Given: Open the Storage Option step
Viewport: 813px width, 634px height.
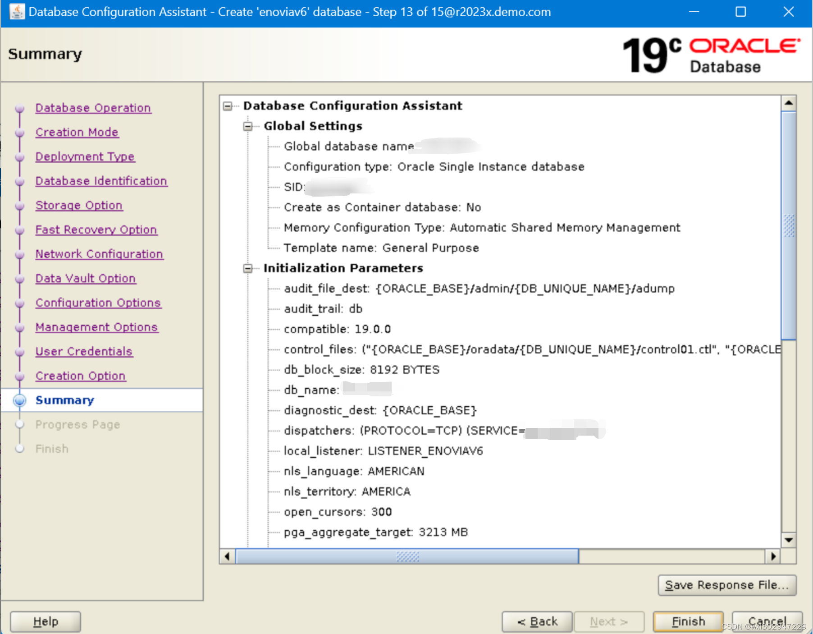Looking at the screenshot, I should pyautogui.click(x=79, y=205).
